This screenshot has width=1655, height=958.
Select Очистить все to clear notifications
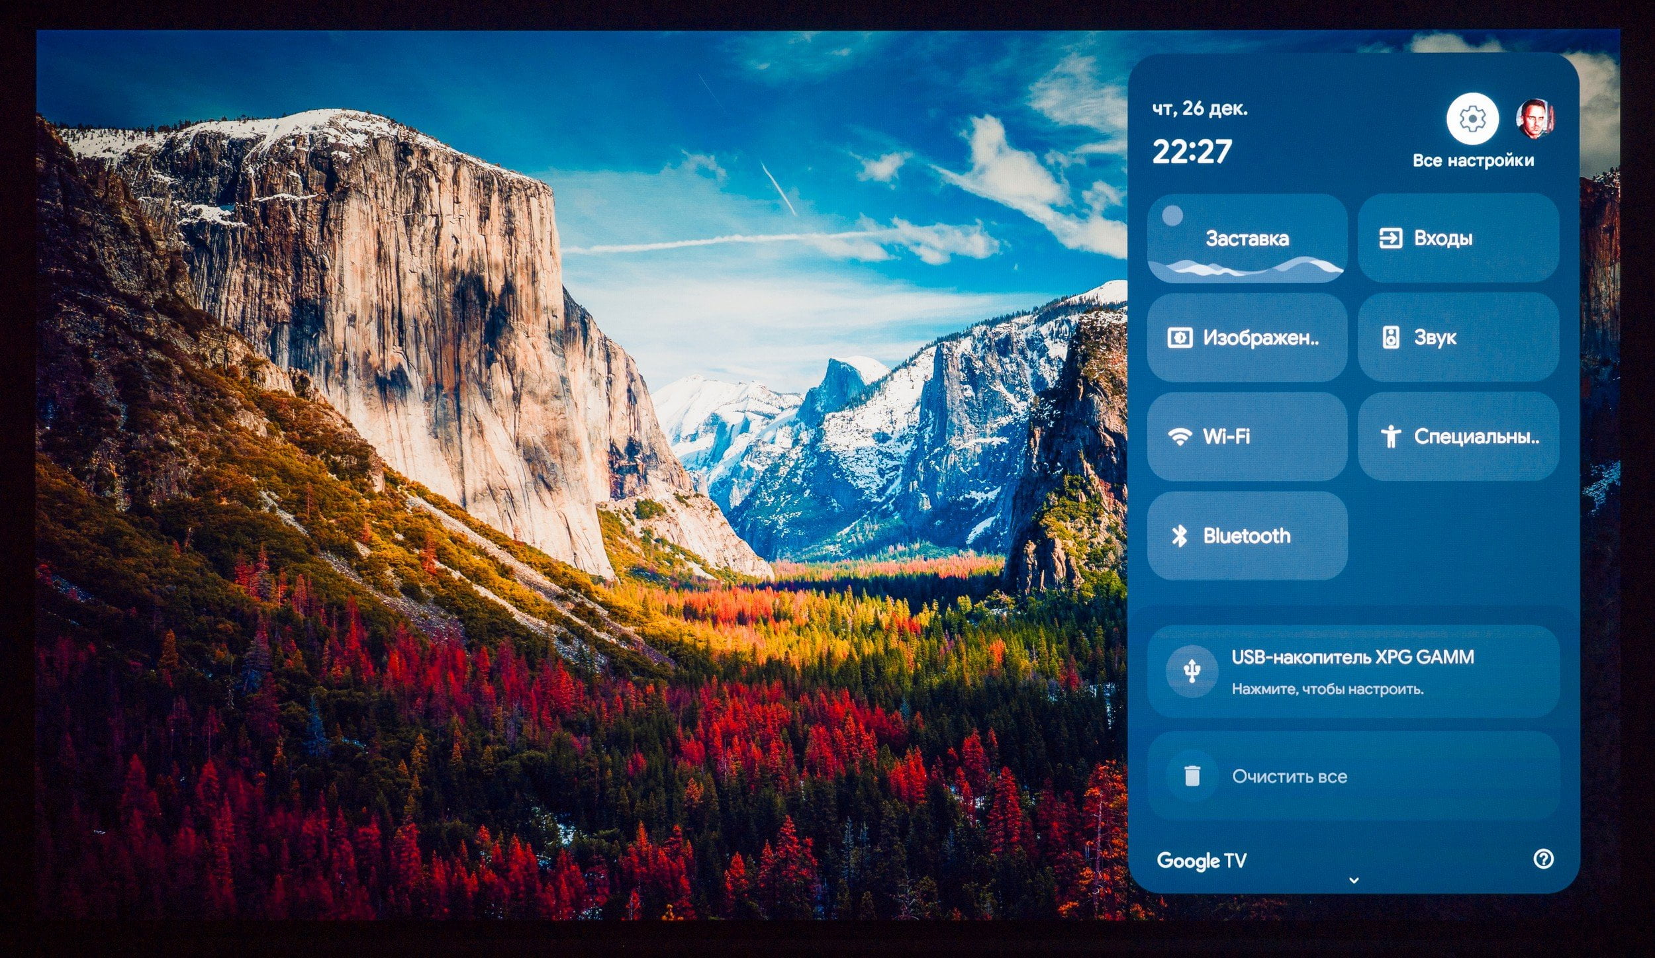[x=1353, y=776]
